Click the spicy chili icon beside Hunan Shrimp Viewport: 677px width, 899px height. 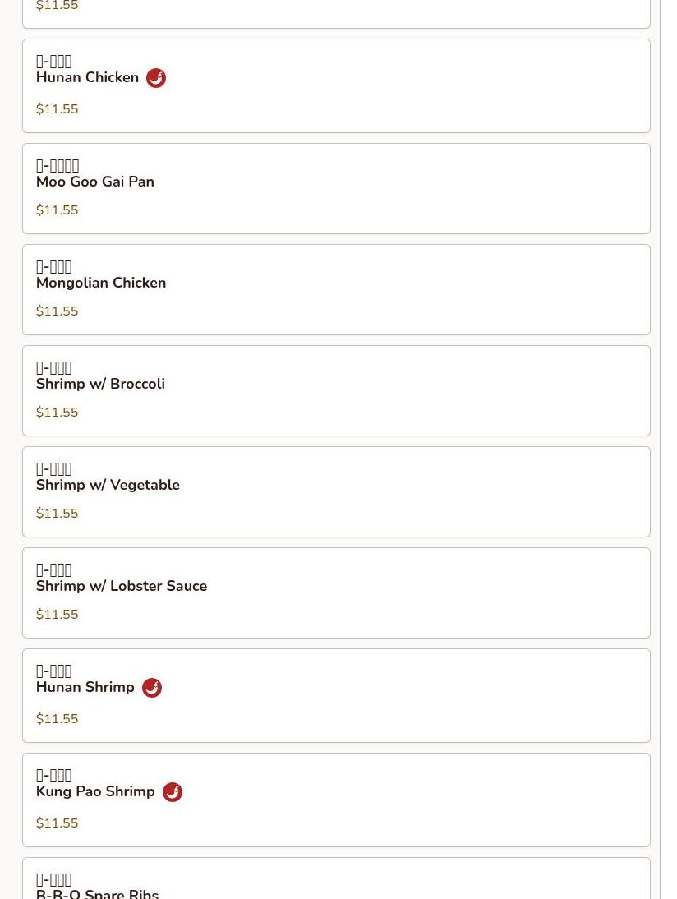coord(152,688)
